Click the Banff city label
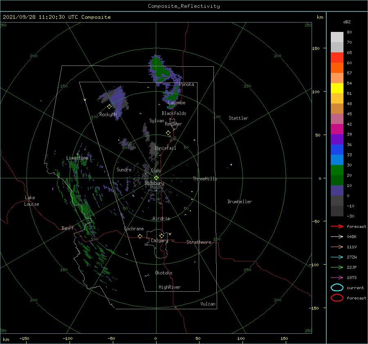The image size is (368, 344). [x=67, y=228]
